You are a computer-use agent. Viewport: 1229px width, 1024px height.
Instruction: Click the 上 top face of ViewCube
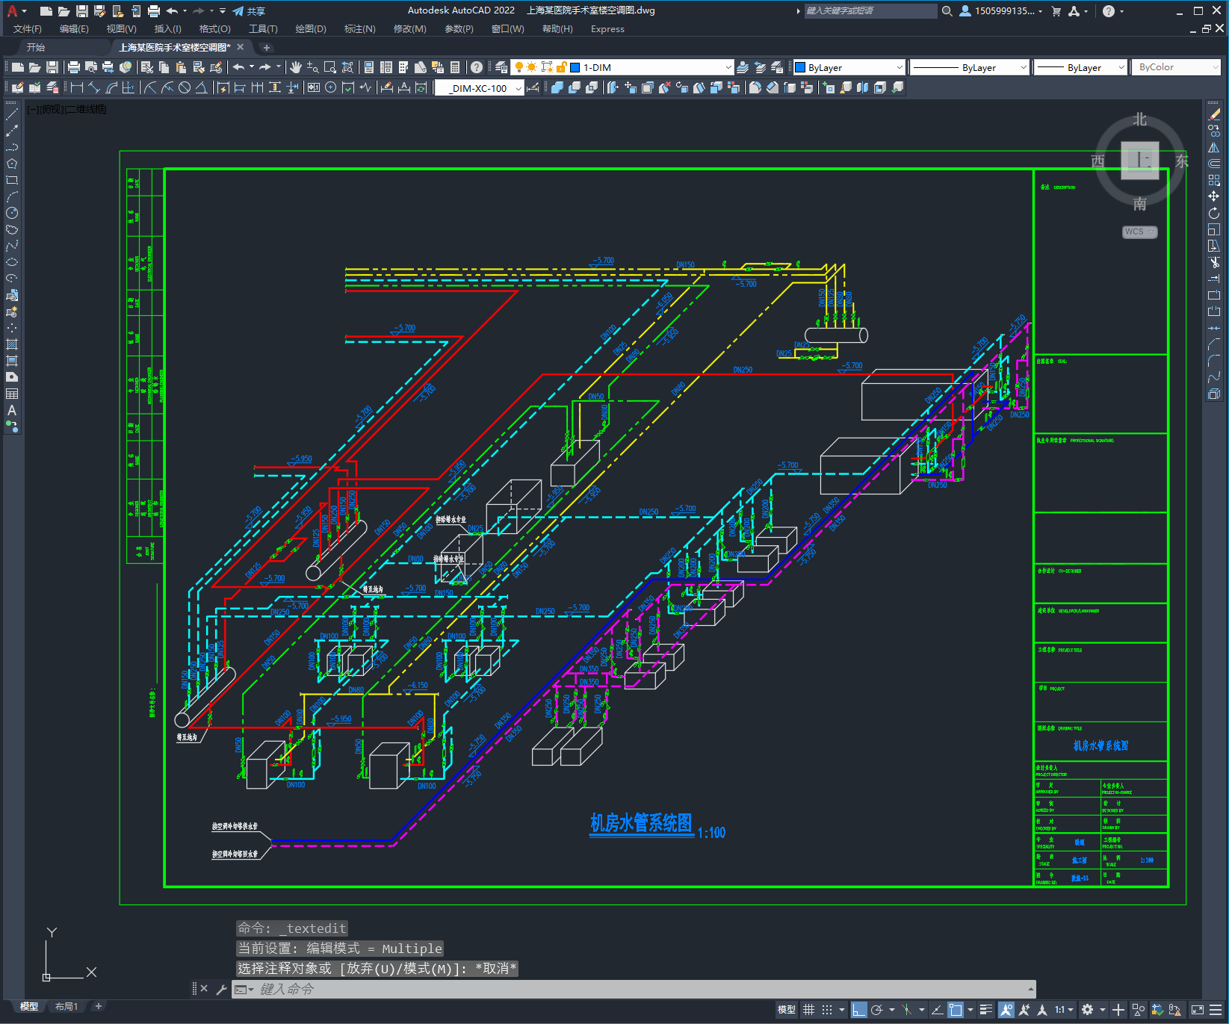(1140, 160)
